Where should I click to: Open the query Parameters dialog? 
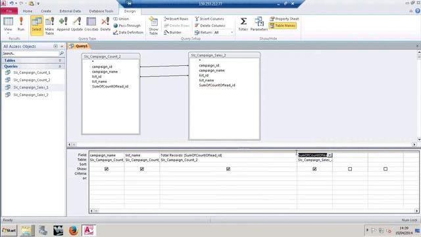click(x=259, y=24)
